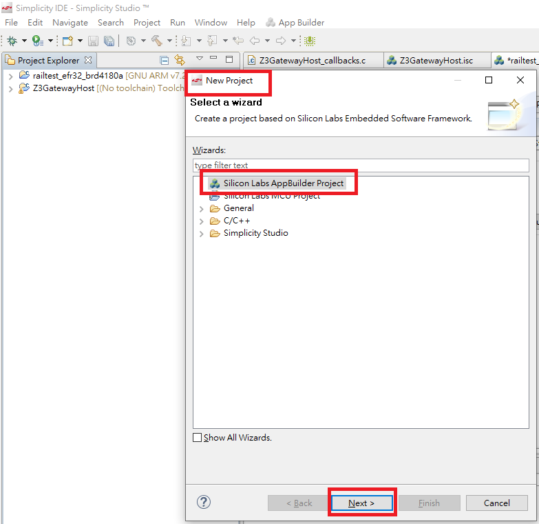
Task: Maximize the Project Explorer panel
Action: [x=229, y=59]
